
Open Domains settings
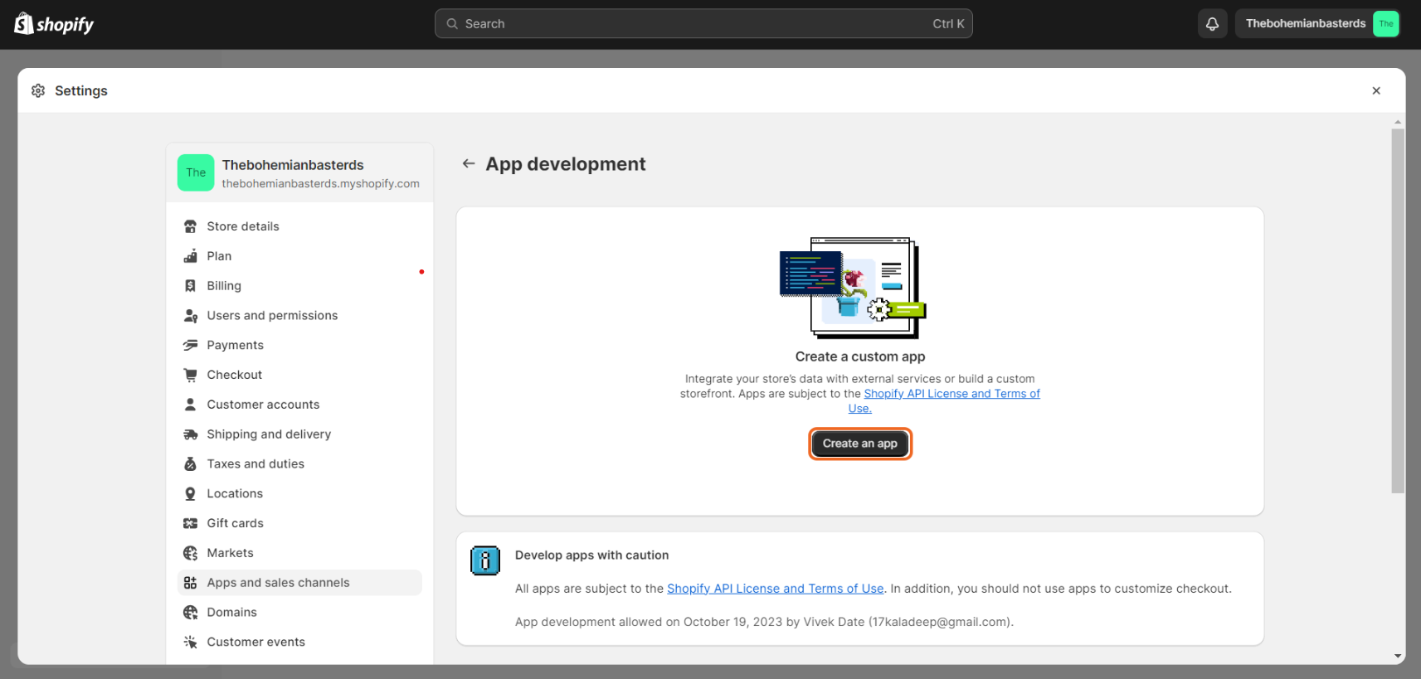pyautogui.click(x=299, y=613)
